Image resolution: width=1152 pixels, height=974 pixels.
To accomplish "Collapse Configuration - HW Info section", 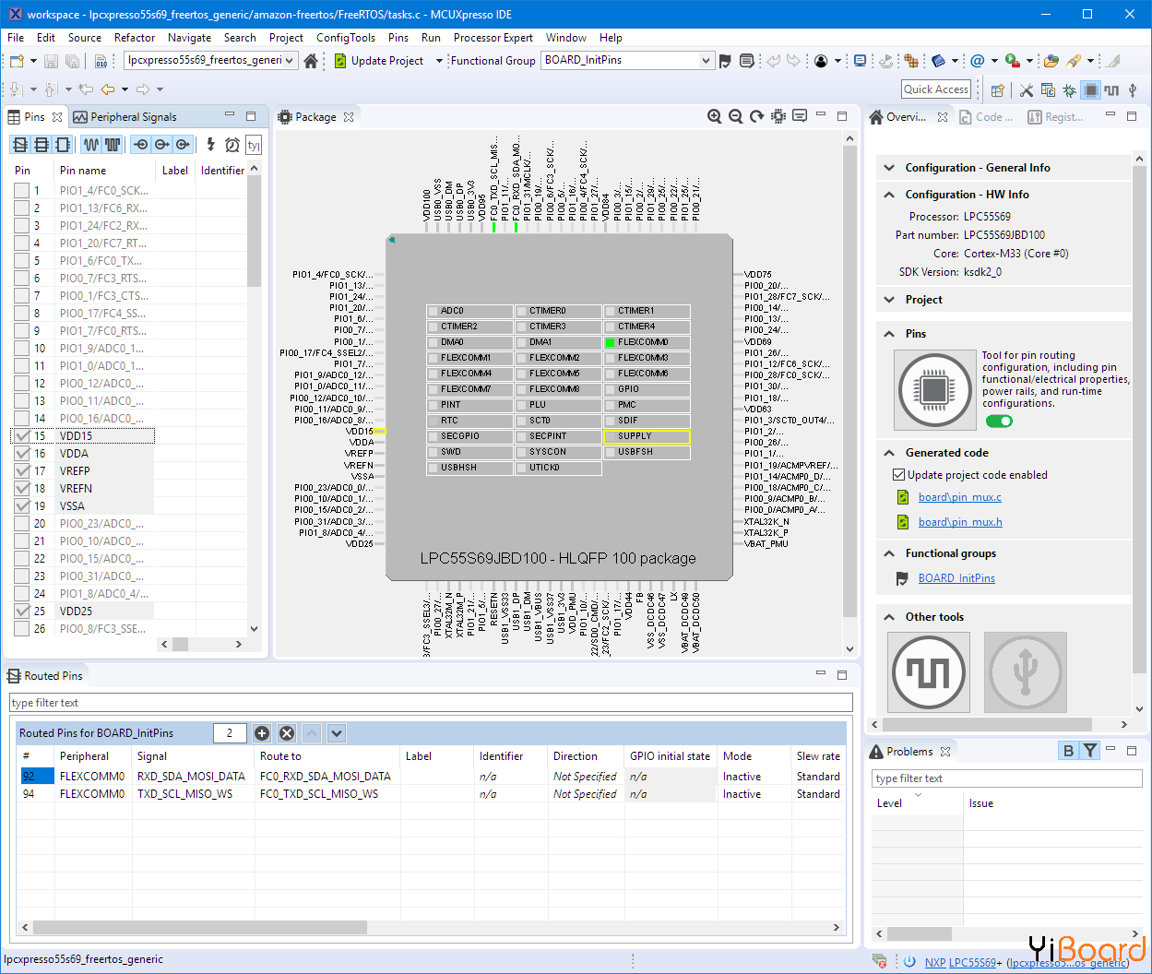I will pyautogui.click(x=889, y=195).
